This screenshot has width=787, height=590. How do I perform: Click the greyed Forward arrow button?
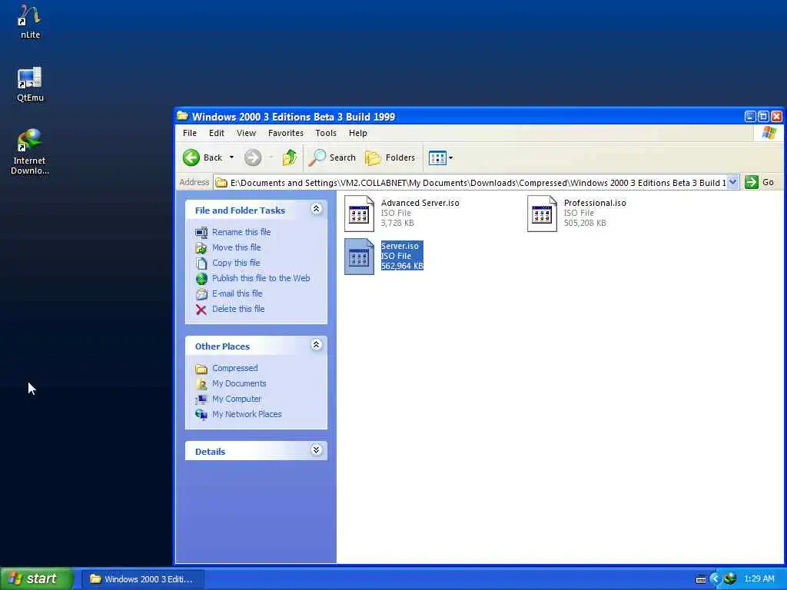tap(253, 157)
